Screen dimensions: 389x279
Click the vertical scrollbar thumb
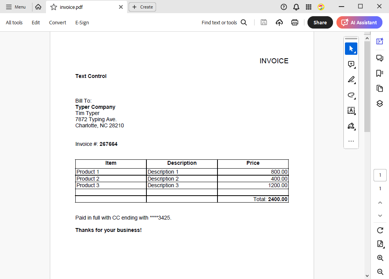pyautogui.click(x=367, y=87)
